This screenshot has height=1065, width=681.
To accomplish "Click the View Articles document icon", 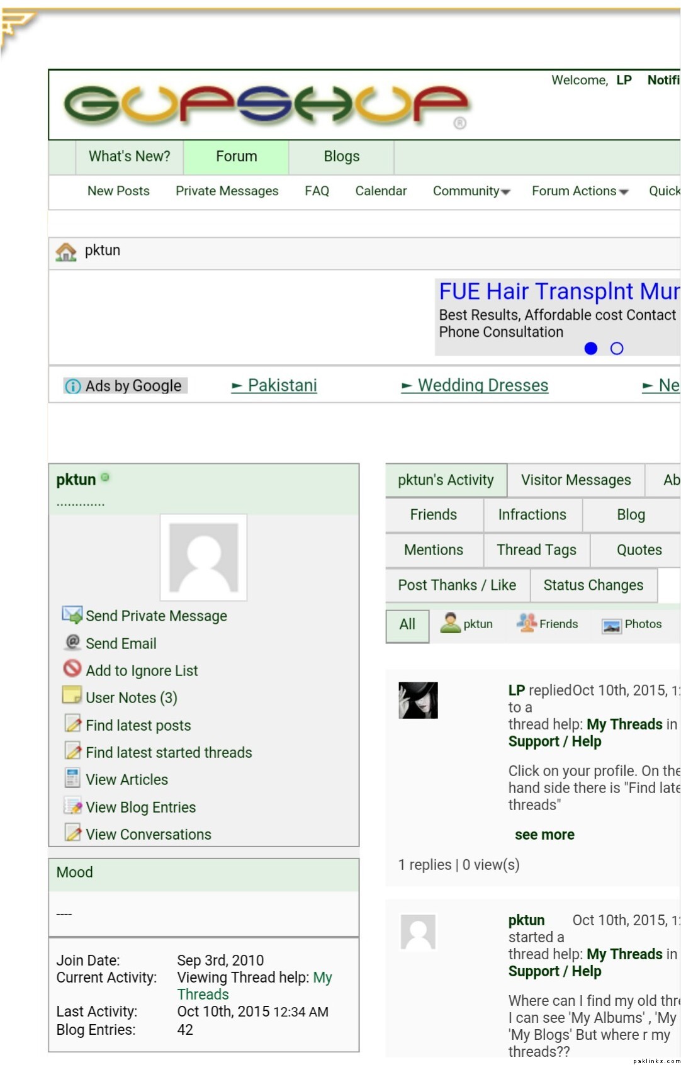I will (72, 779).
